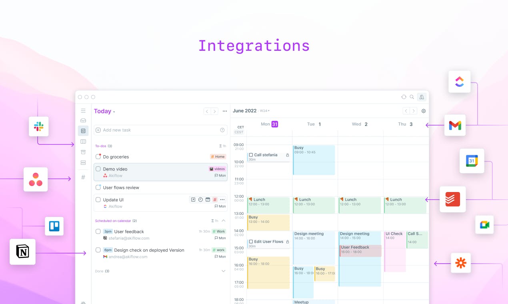Screen dimensions: 508x304
Task: Open the W24 week dropdown
Action: click(265, 111)
